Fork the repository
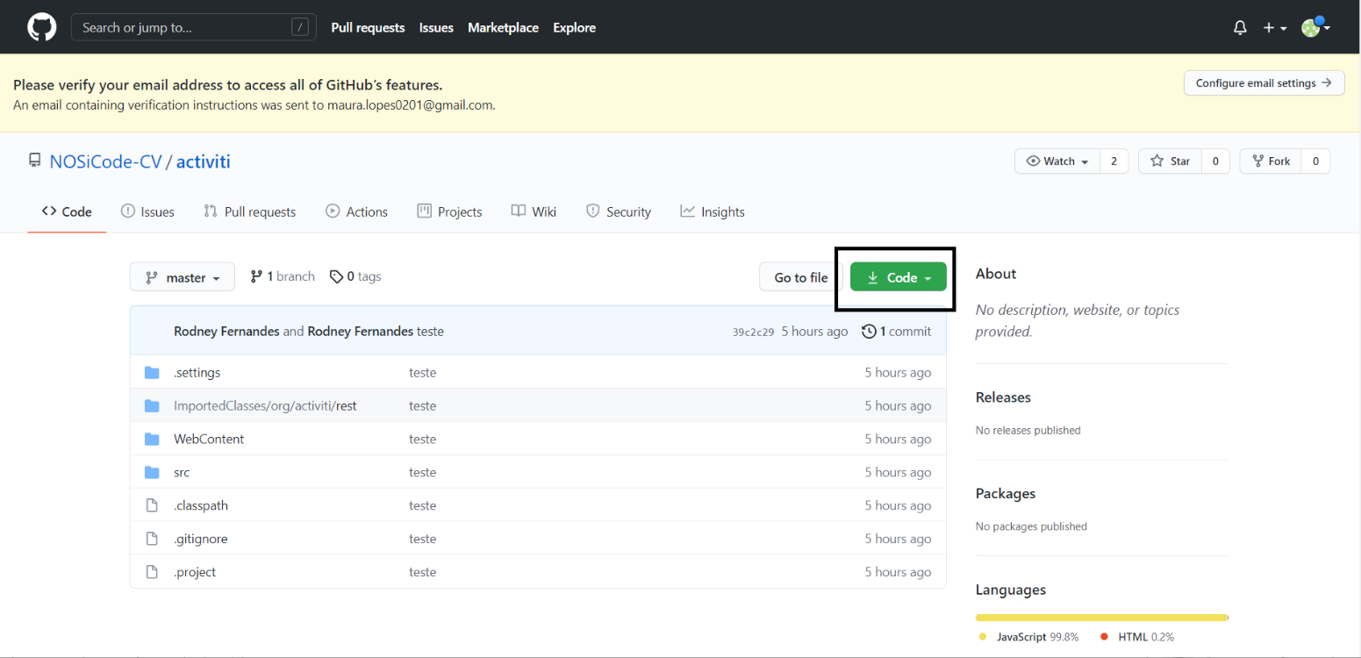The width and height of the screenshot is (1361, 658). tap(1271, 161)
